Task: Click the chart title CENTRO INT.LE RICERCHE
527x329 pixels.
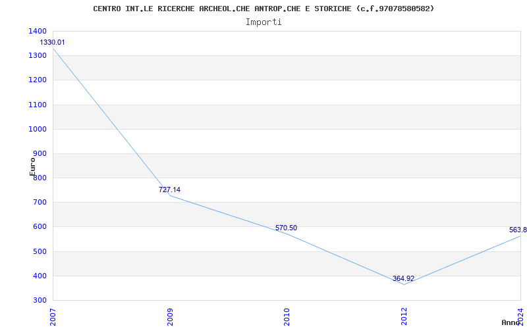Action: (x=263, y=9)
